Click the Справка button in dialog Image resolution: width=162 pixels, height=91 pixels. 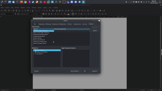coord(36,71)
